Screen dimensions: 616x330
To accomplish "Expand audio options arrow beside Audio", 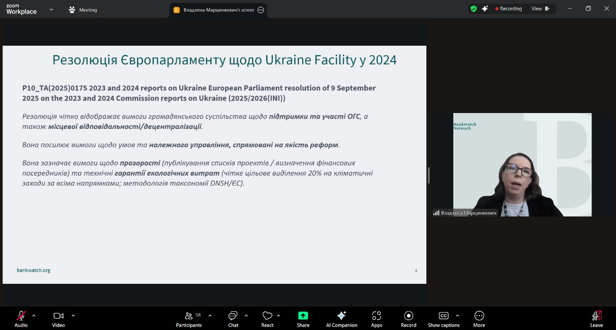I will pyautogui.click(x=34, y=316).
